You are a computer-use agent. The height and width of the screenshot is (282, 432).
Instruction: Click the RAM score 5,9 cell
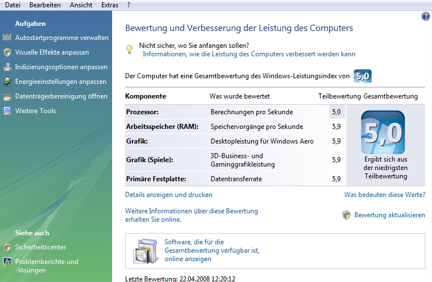coord(336,127)
